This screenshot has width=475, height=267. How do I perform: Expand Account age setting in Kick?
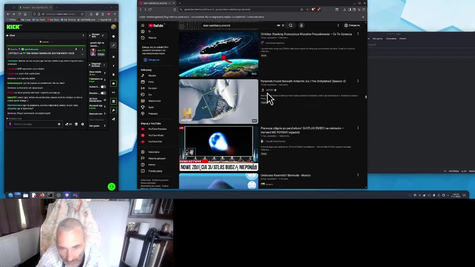[x=97, y=106]
